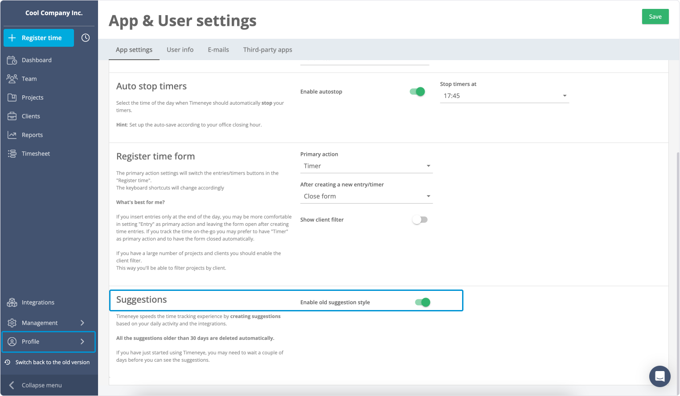Open the Clients page
The height and width of the screenshot is (396, 680).
[x=12, y=116]
